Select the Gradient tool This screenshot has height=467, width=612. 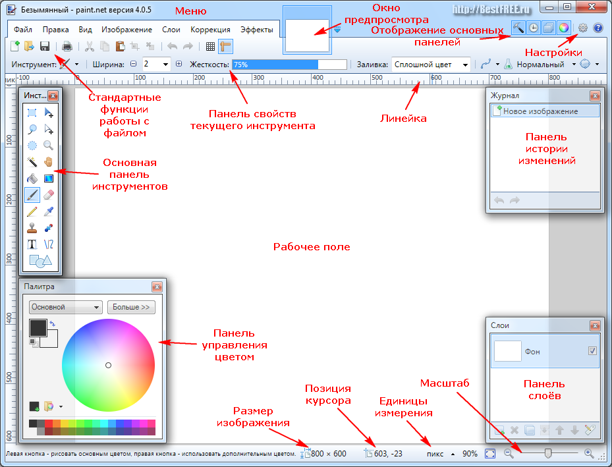coord(48,179)
